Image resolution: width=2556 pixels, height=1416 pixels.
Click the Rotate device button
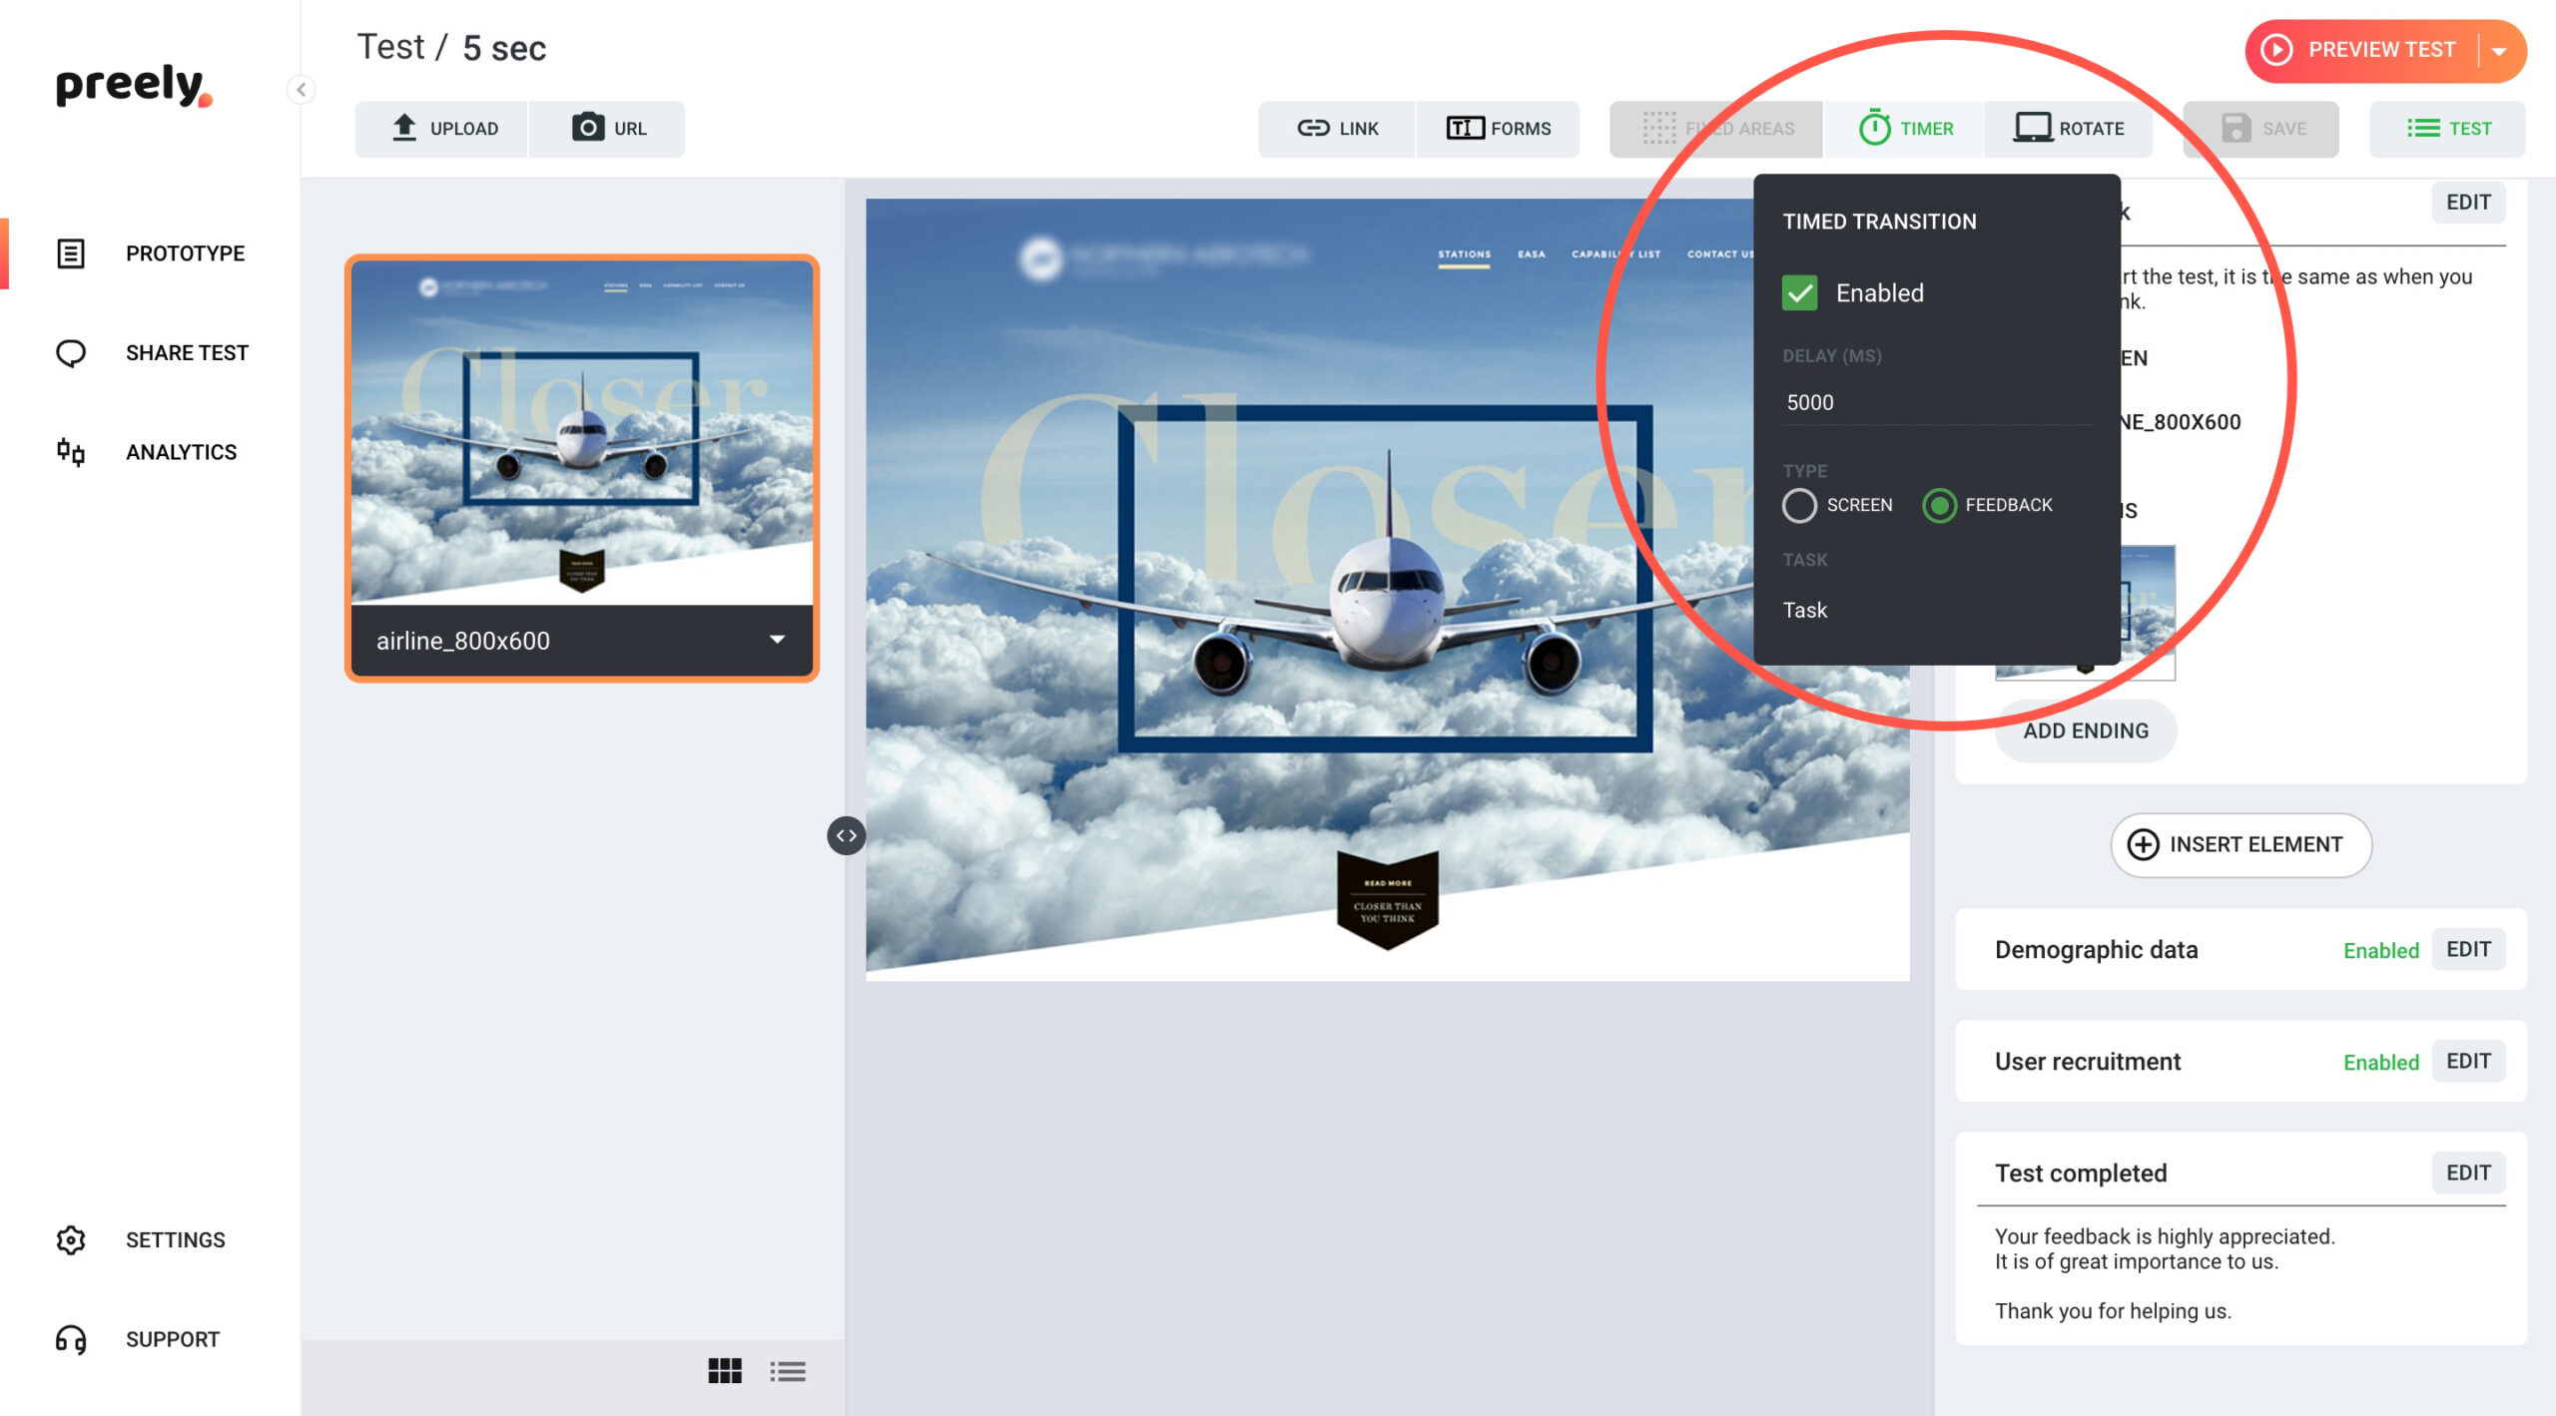pyautogui.click(x=2069, y=129)
